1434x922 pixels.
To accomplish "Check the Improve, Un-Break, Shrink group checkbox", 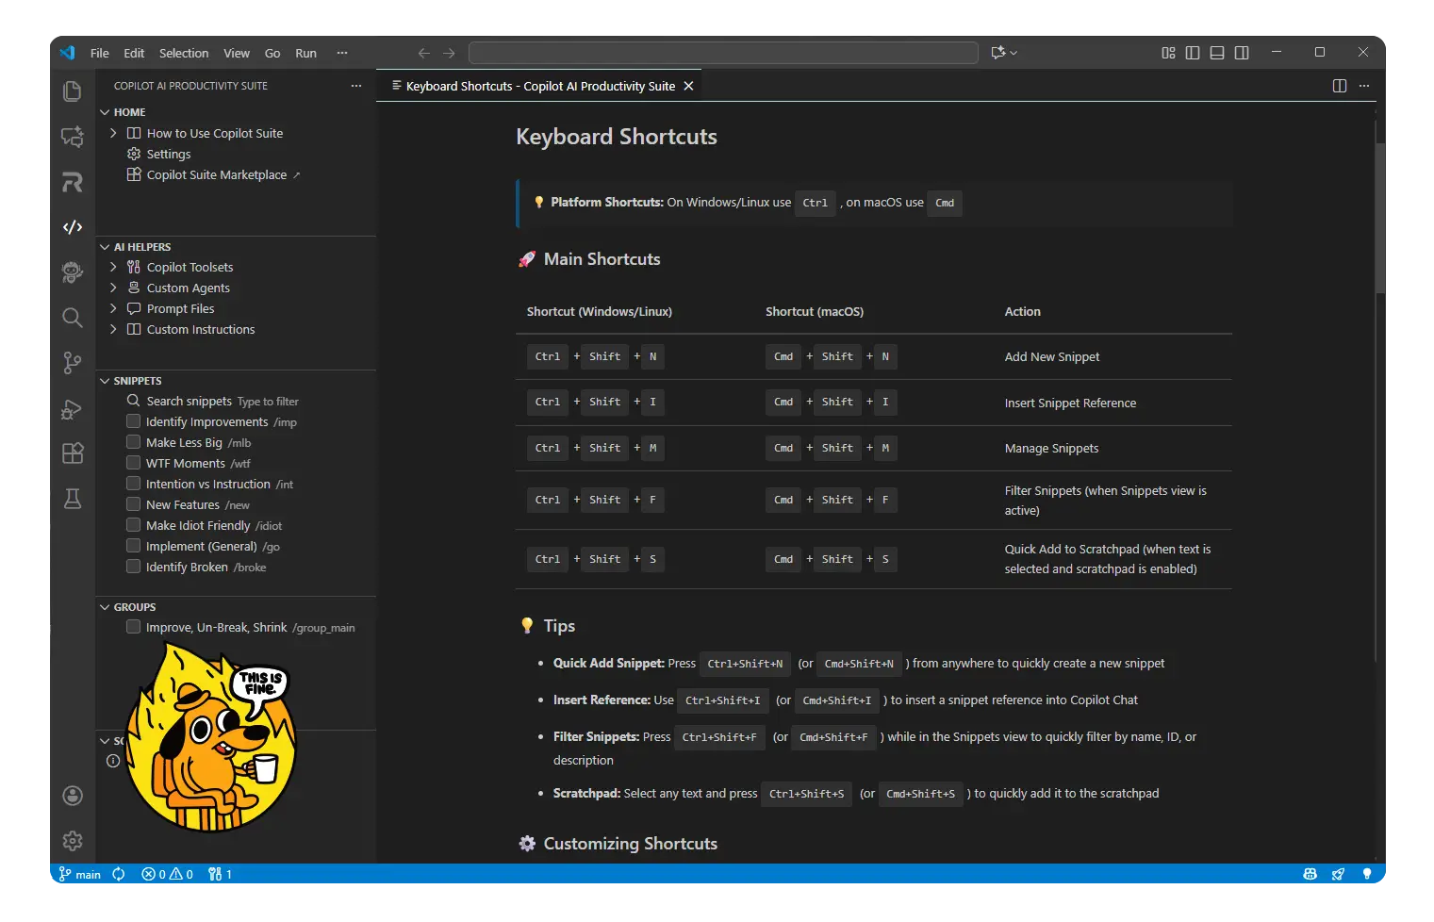I will [x=134, y=627].
